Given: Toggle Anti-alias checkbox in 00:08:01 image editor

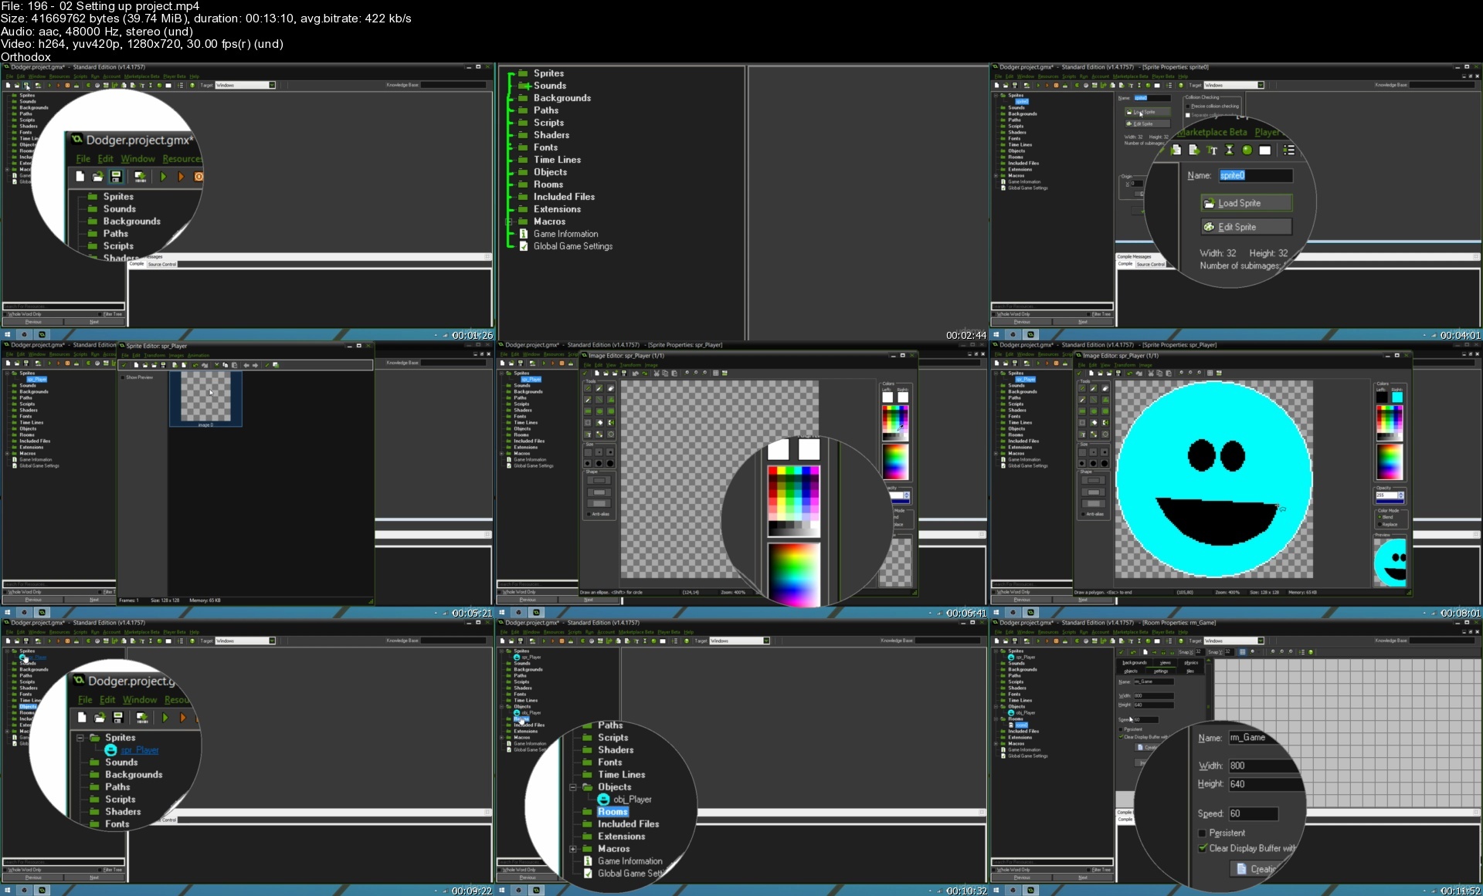Looking at the screenshot, I should click(x=1083, y=514).
